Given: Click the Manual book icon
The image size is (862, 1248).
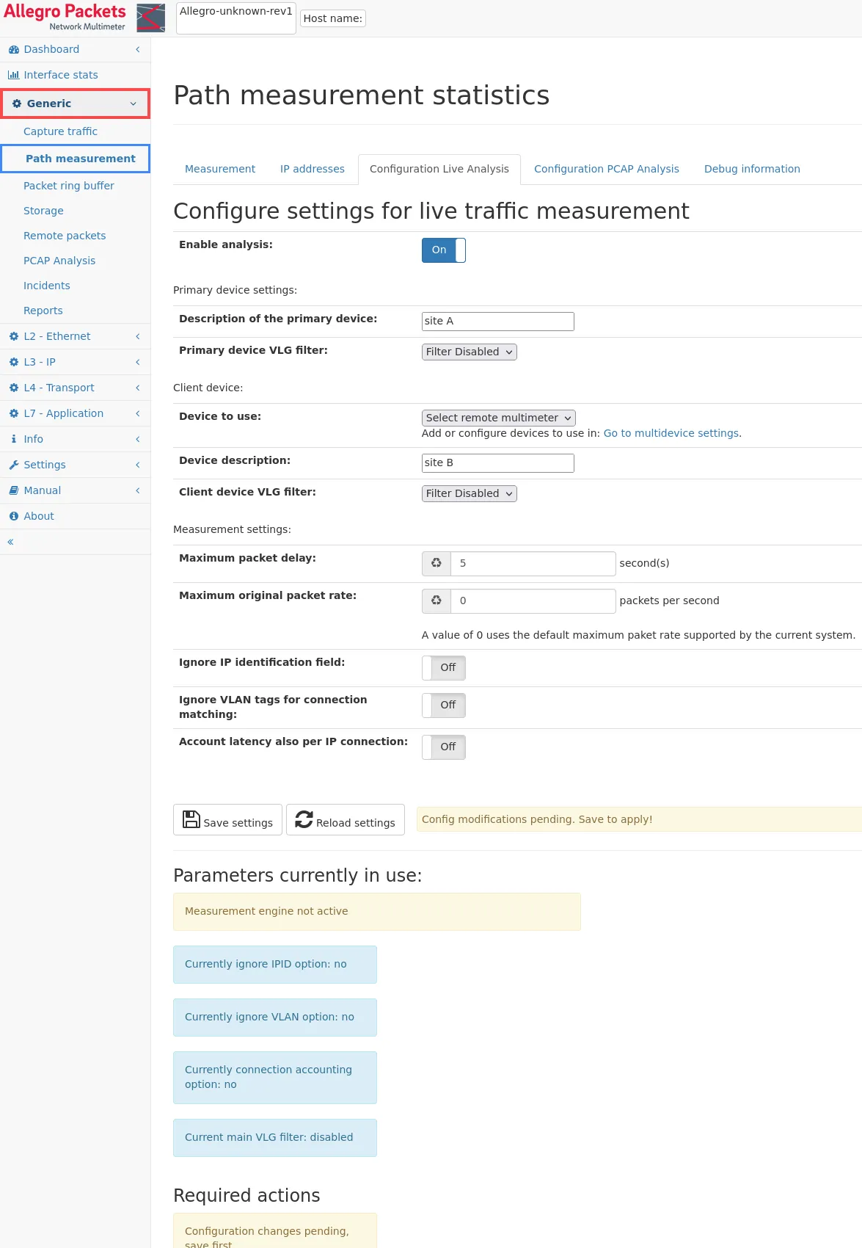Looking at the screenshot, I should pos(13,490).
